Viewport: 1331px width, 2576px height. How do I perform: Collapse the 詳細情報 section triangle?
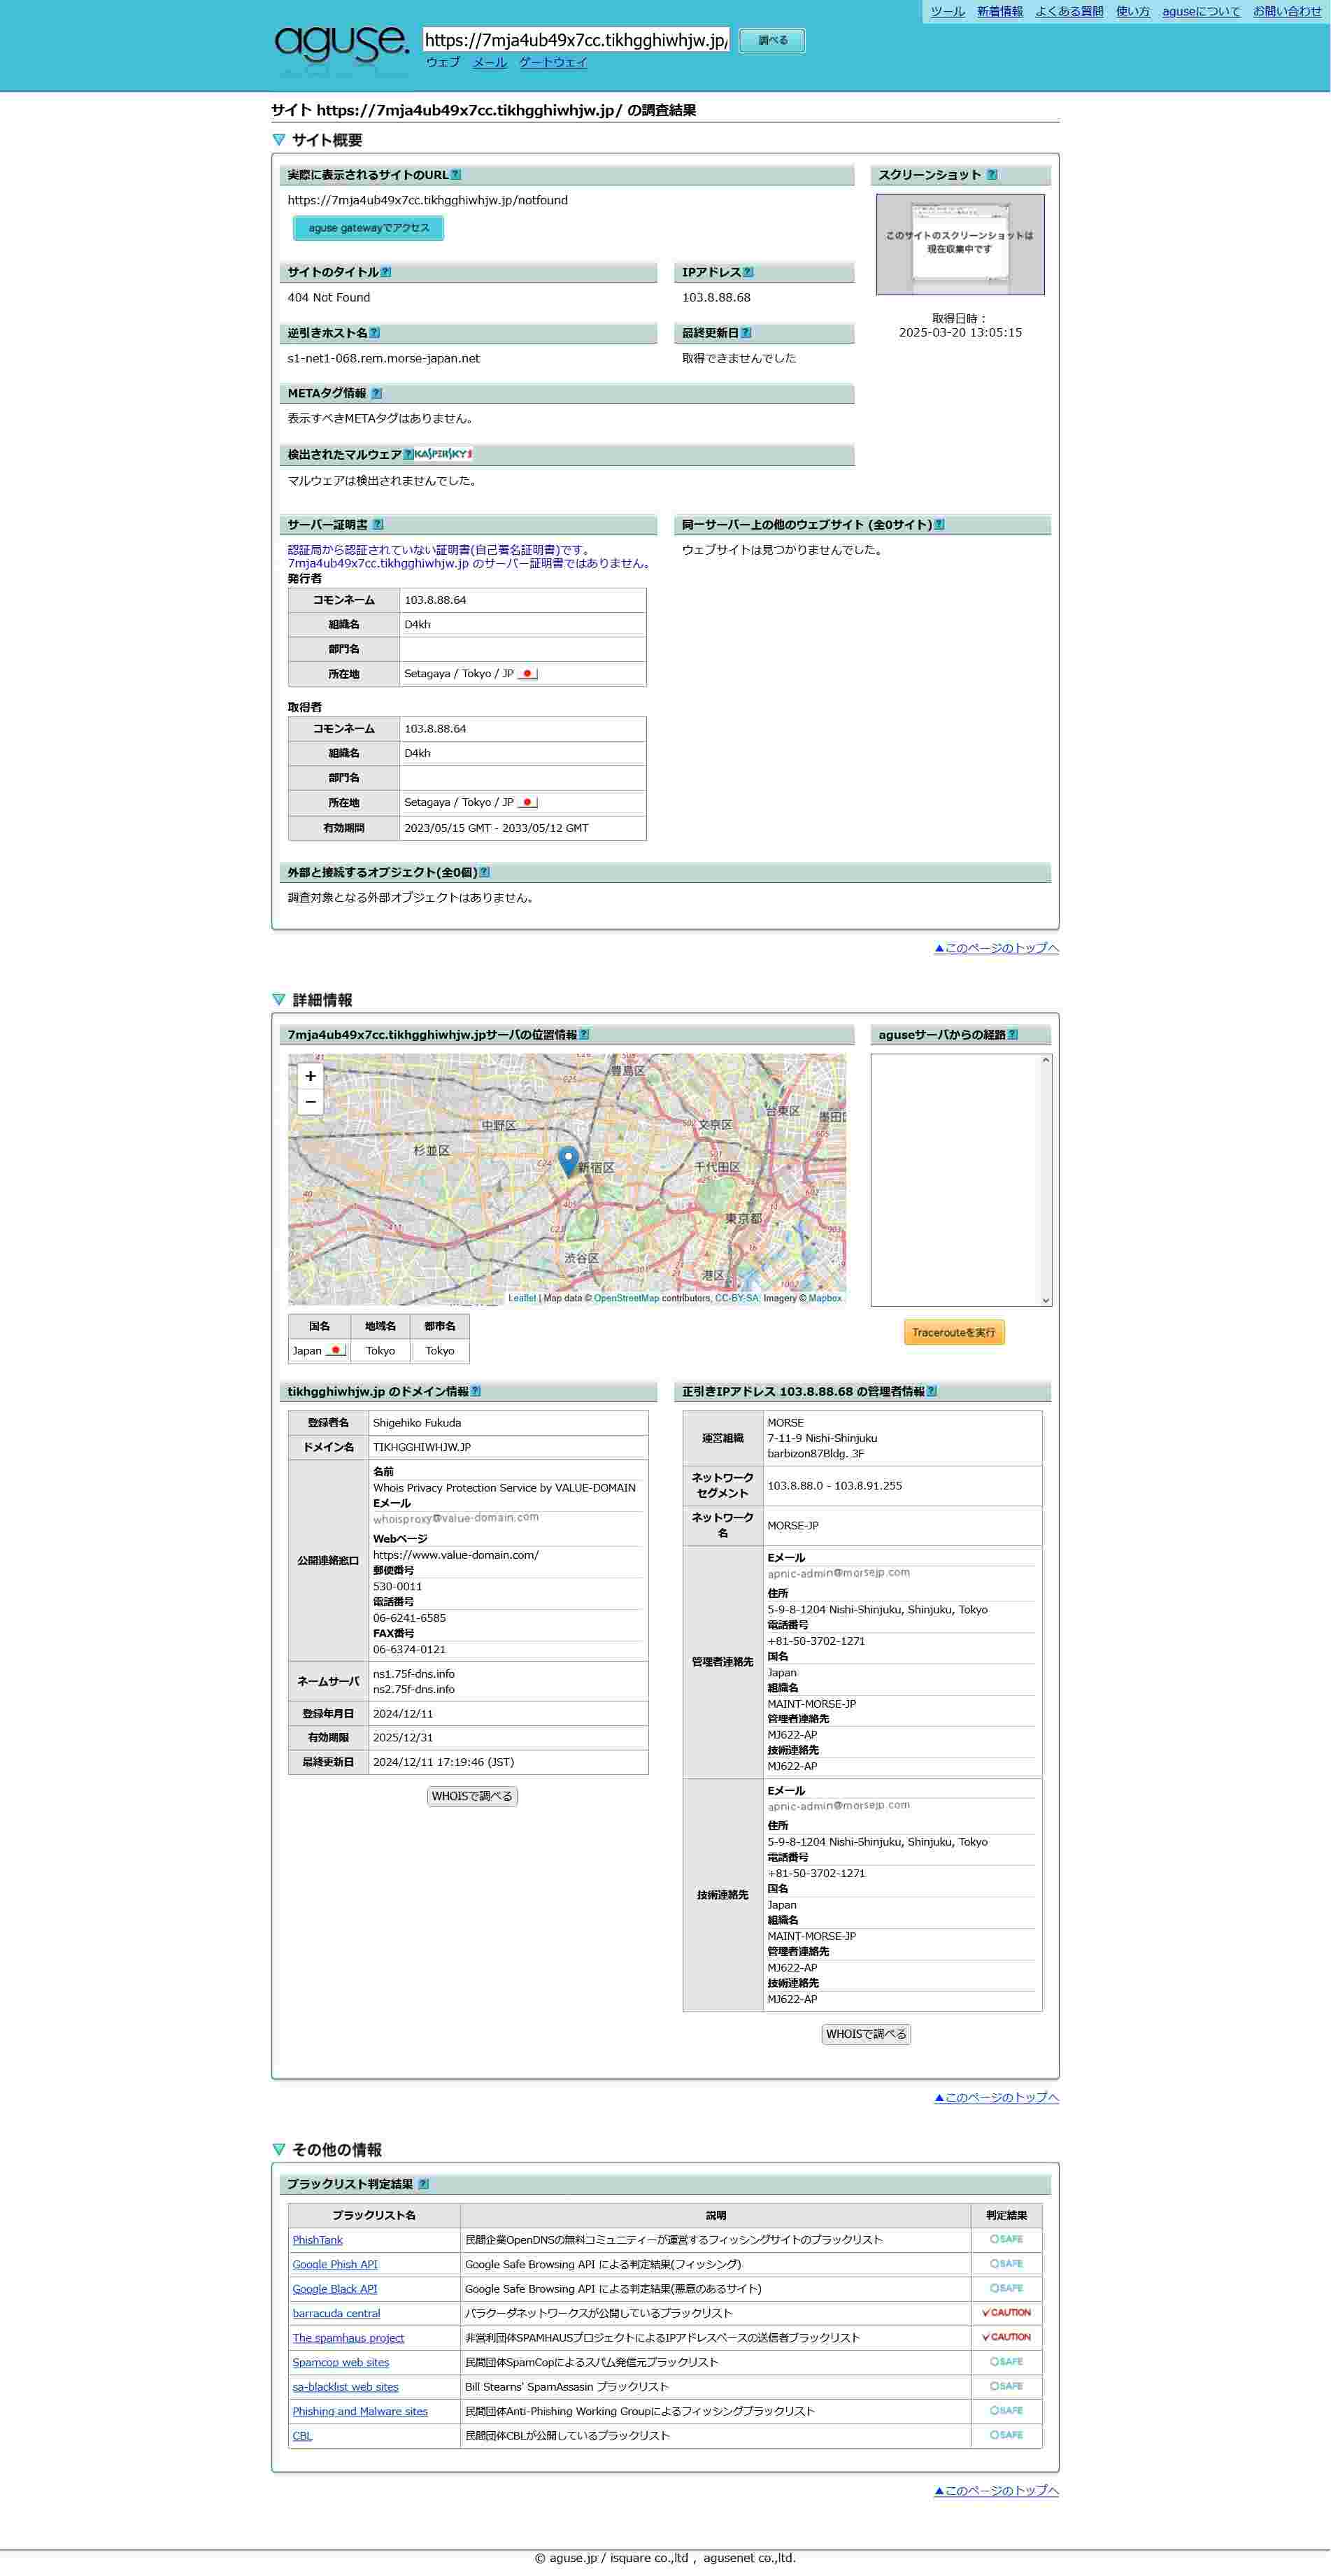pyautogui.click(x=279, y=999)
